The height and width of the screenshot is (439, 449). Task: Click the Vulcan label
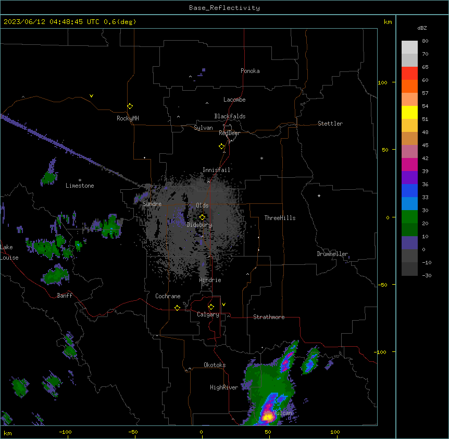(282, 413)
